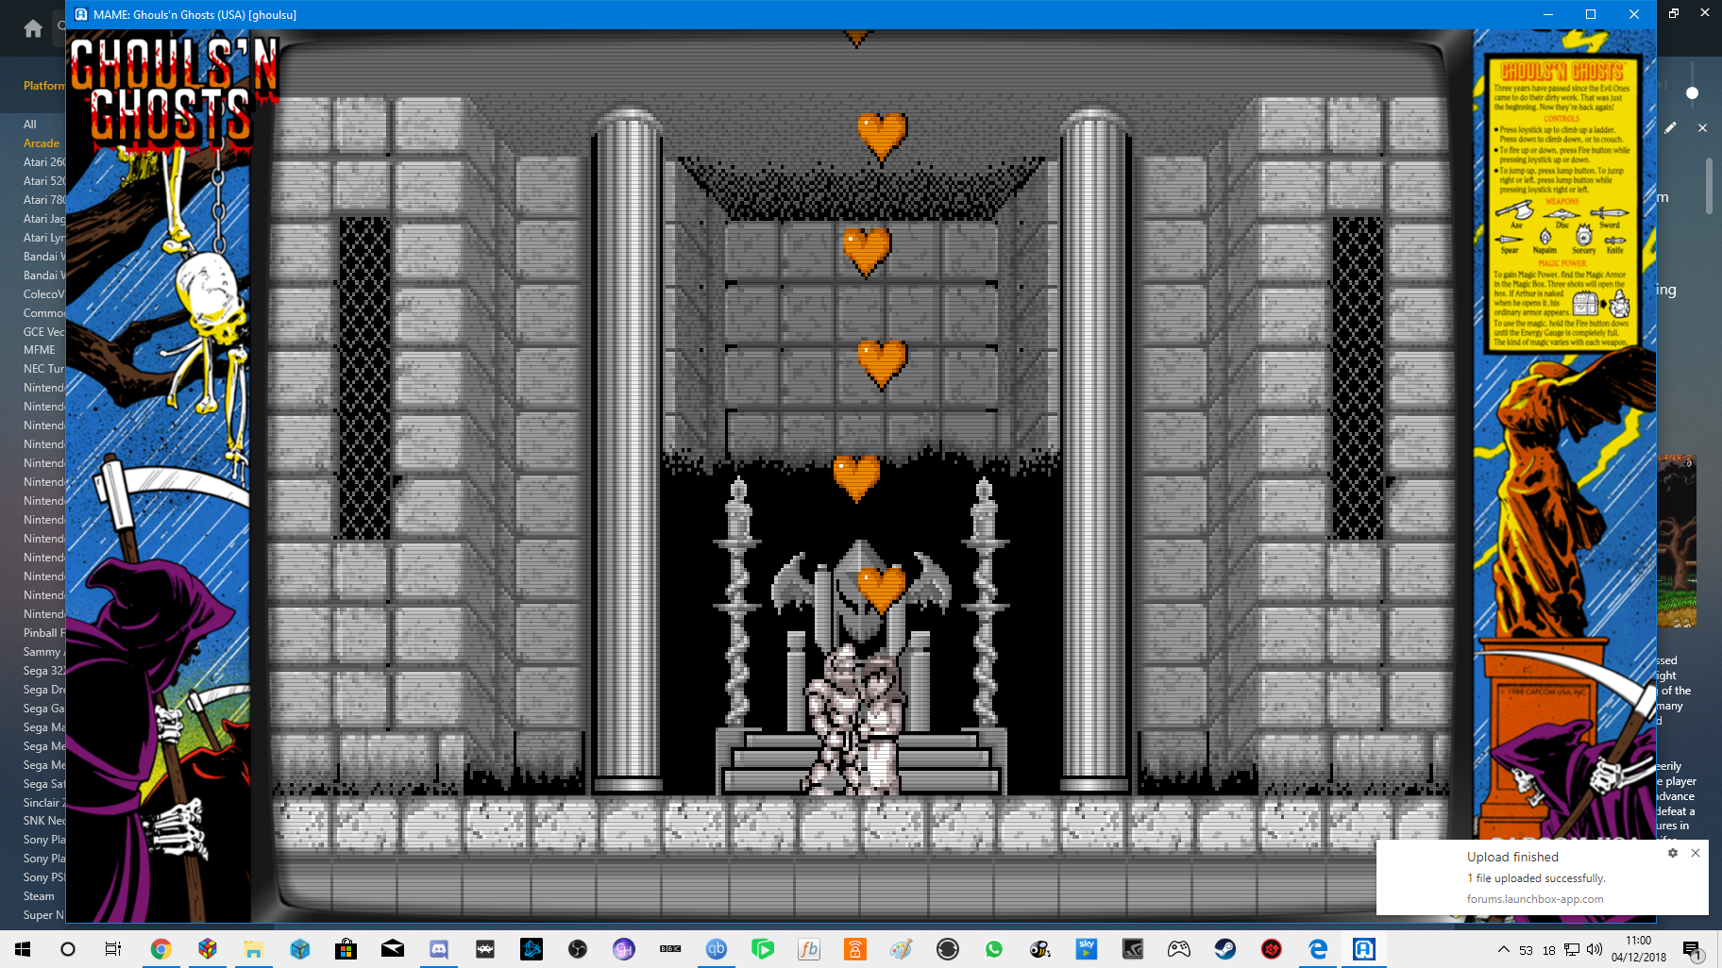Select the SNK Ne platform row
The width and height of the screenshot is (1722, 968).
[43, 821]
